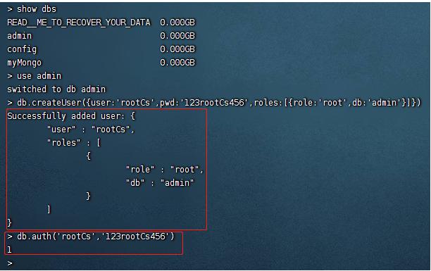Click the 'switched to db admin' output

pyautogui.click(x=56, y=89)
